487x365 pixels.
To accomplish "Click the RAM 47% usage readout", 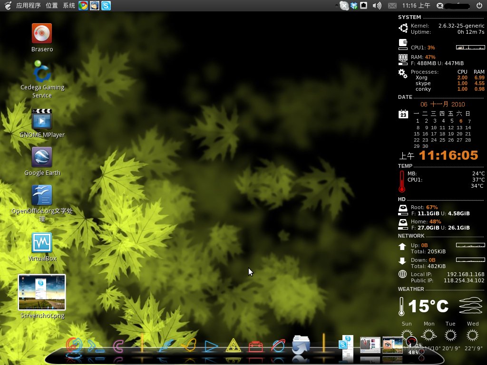I will (x=423, y=57).
